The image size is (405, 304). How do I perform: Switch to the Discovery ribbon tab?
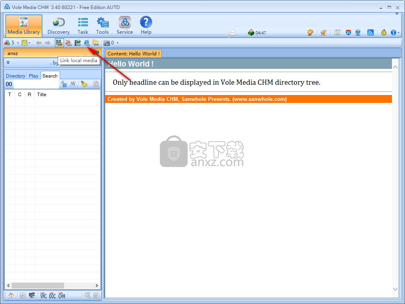(x=59, y=26)
